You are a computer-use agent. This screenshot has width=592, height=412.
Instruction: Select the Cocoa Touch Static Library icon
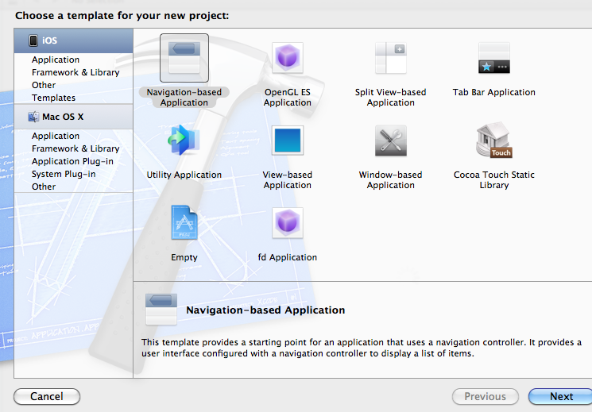point(493,140)
